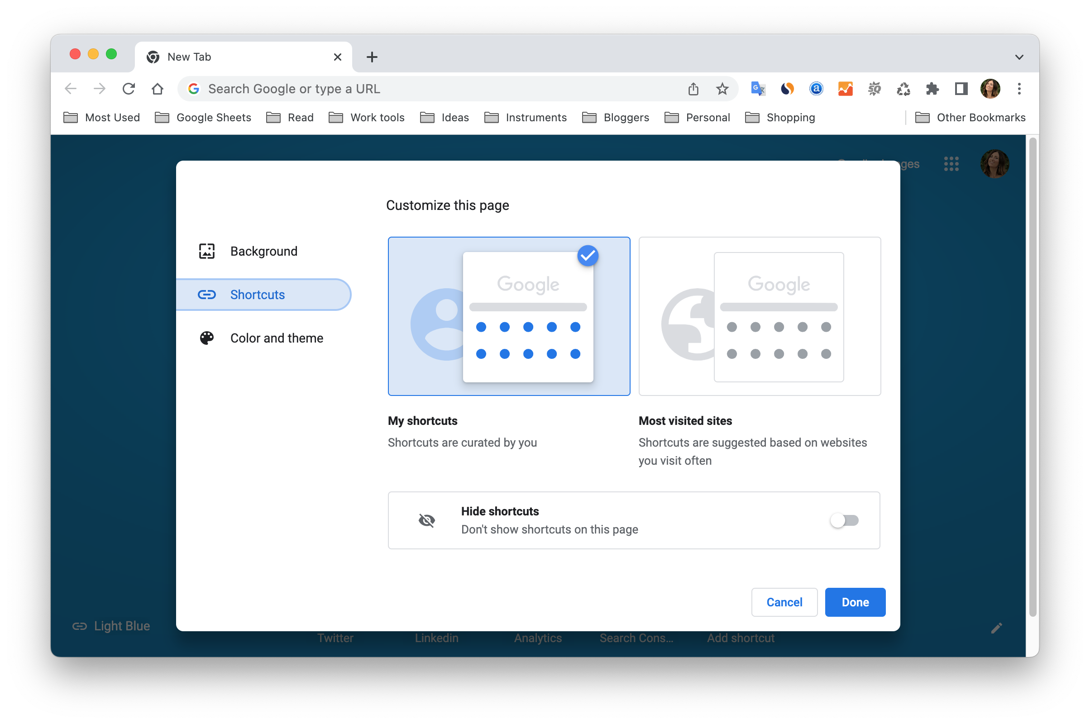Open the orange and navy swirl extension
The height and width of the screenshot is (724, 1090).
787,89
